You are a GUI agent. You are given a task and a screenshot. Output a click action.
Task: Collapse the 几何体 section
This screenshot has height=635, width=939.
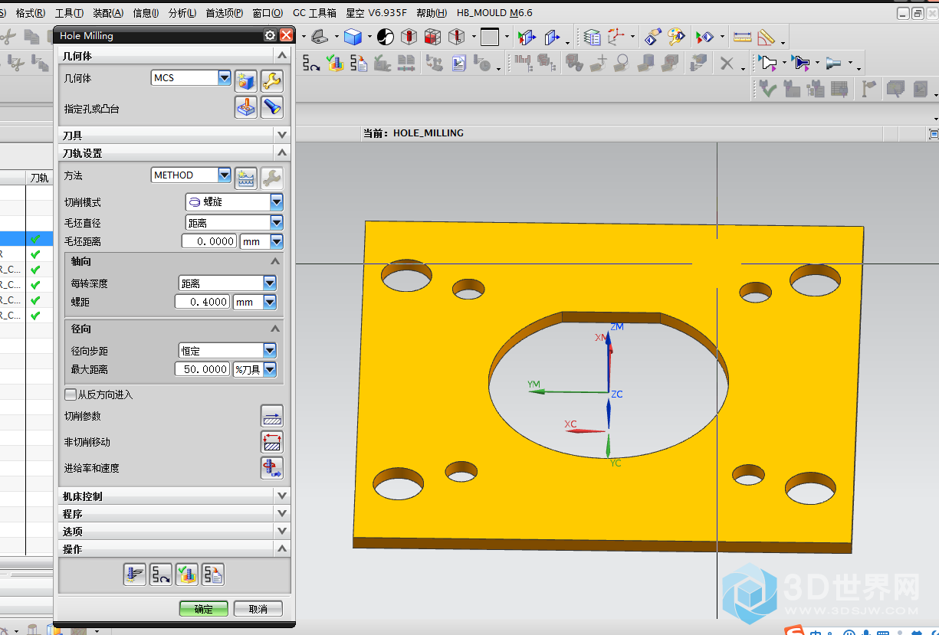pos(282,56)
